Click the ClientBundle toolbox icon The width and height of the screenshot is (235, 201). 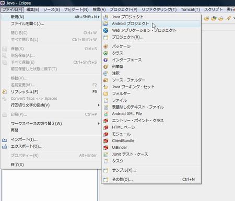click(x=105, y=141)
